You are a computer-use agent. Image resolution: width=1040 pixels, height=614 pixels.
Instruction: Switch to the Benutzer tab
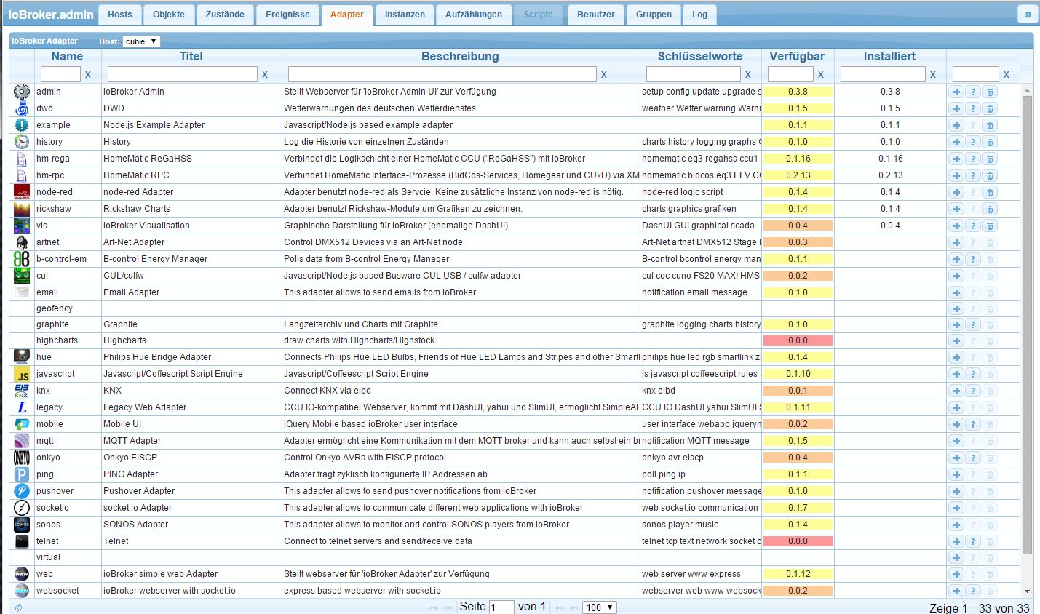tap(596, 15)
